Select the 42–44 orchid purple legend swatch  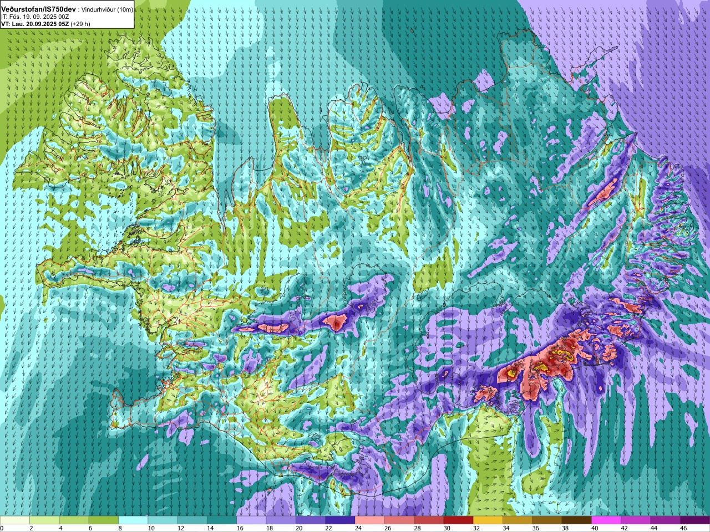[x=636, y=520]
